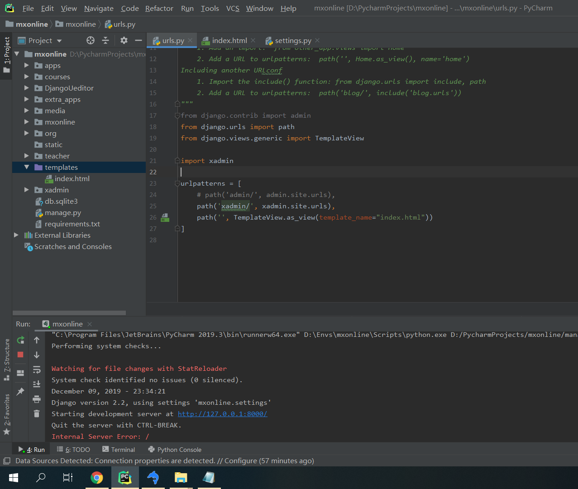Toggle pin tab in the Run panel

[x=20, y=392]
